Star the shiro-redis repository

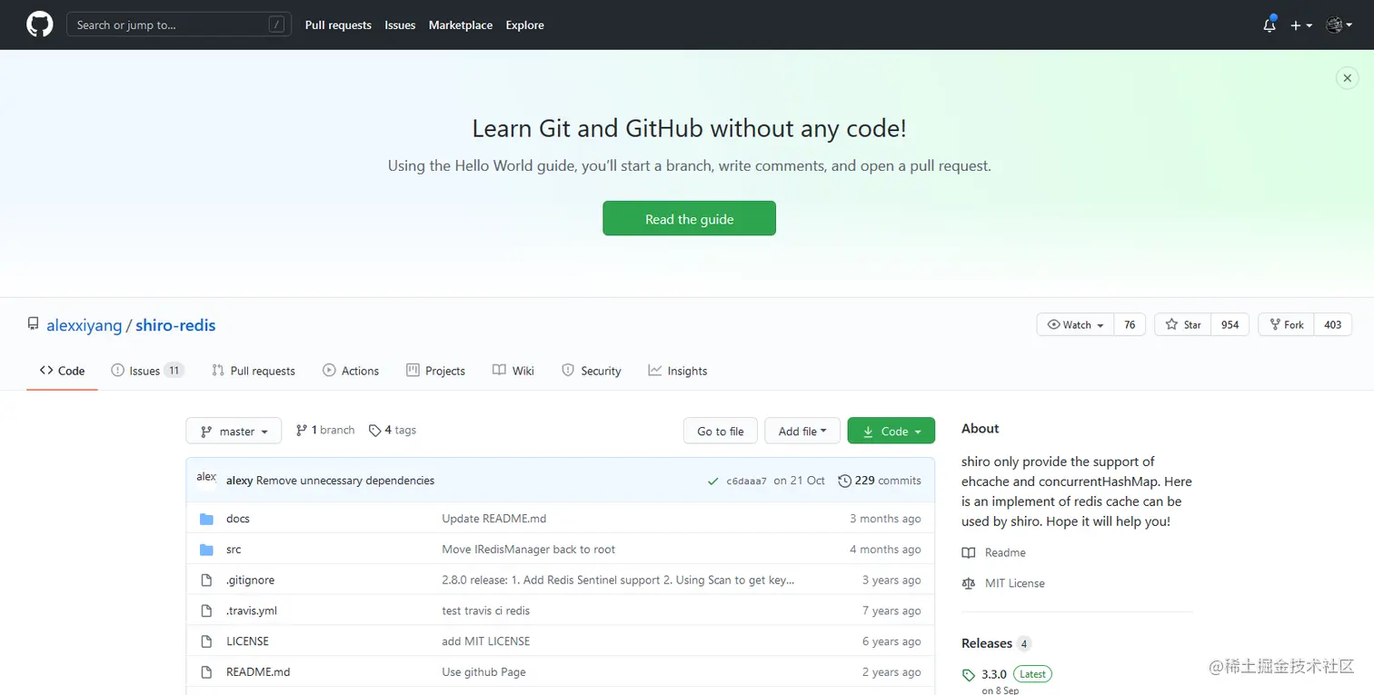(x=1182, y=324)
